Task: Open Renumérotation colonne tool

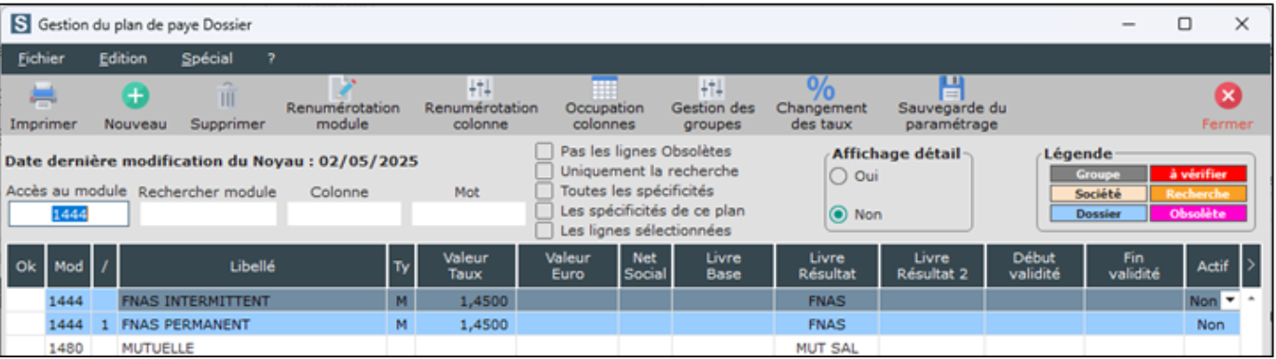Action: [481, 88]
